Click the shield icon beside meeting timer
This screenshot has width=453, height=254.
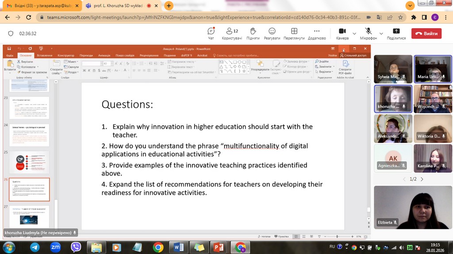11,34
